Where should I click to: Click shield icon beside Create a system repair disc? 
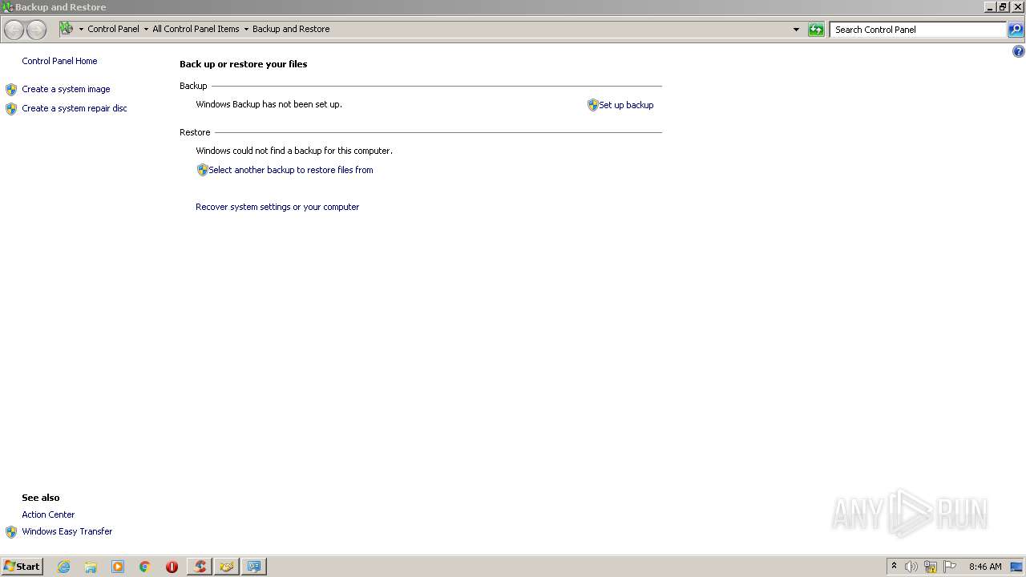point(11,108)
